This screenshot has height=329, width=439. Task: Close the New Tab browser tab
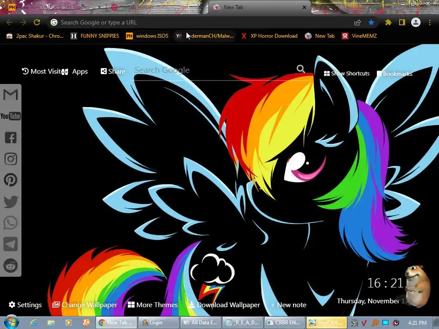point(304,7)
